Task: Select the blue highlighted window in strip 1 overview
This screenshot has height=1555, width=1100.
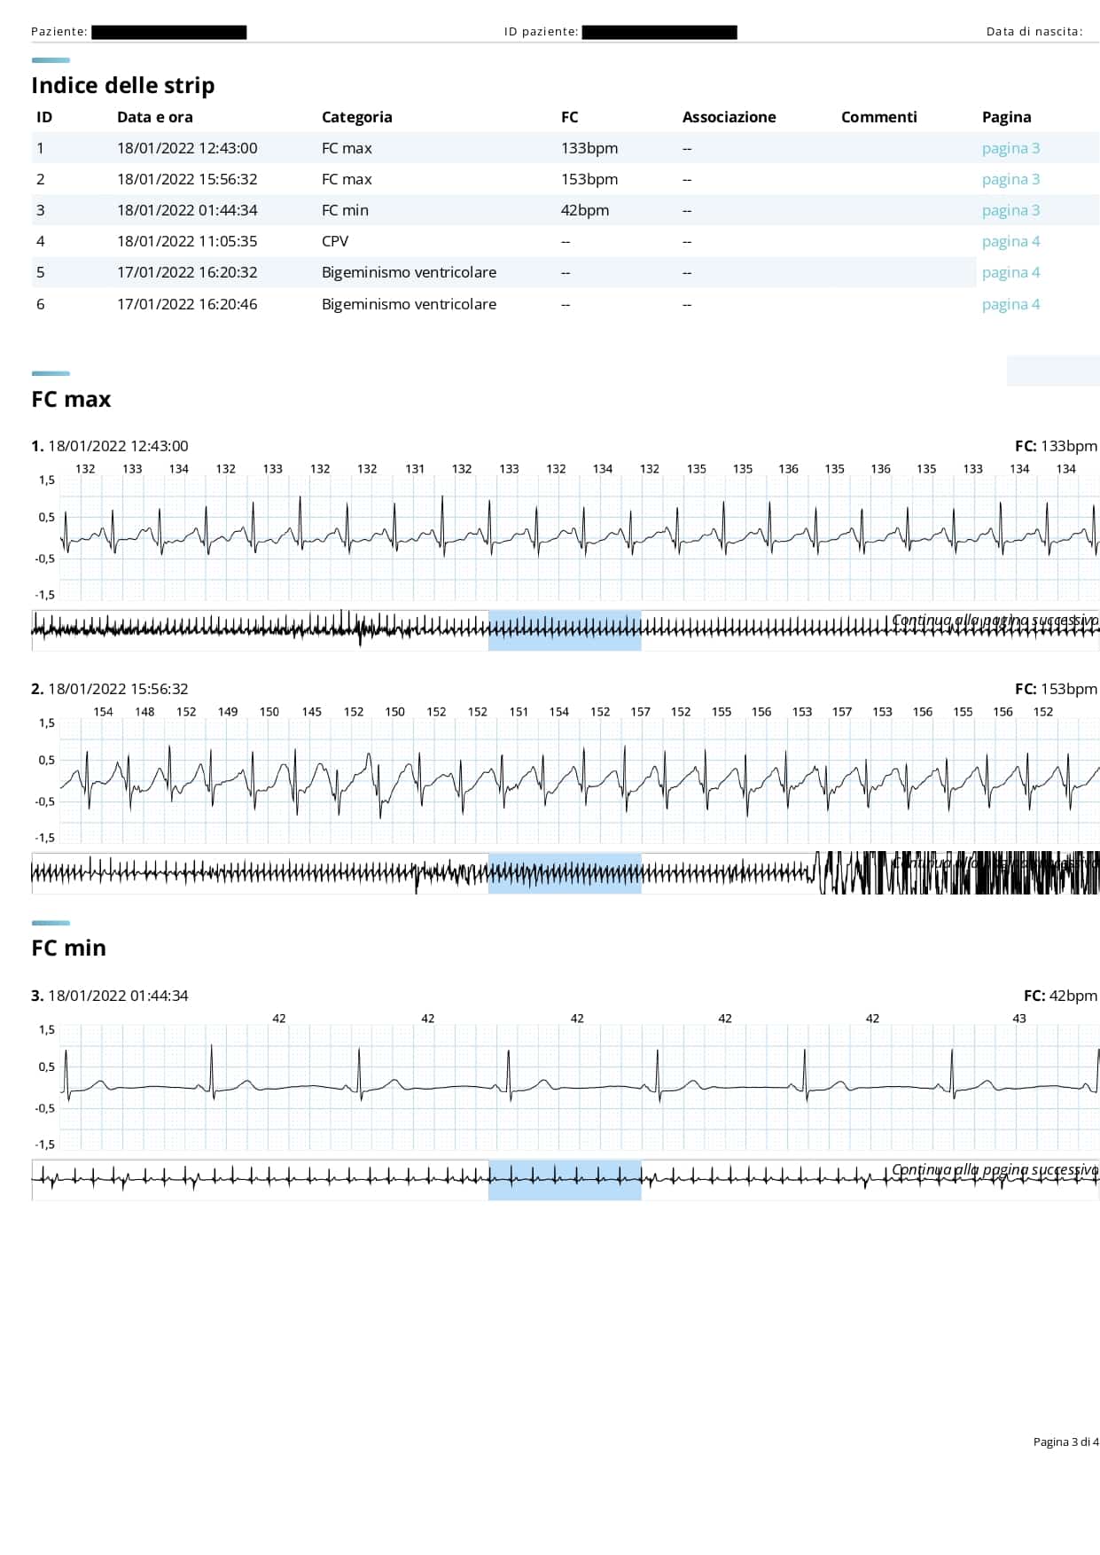Action: click(x=564, y=630)
